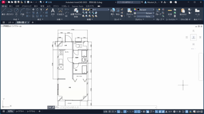Toggle grid display in status bar
Viewport: 204px width, 114px height.
110,111
